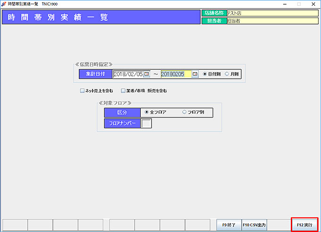Click the end date field 20180205
The height and width of the screenshot is (232, 321).
tap(176, 74)
